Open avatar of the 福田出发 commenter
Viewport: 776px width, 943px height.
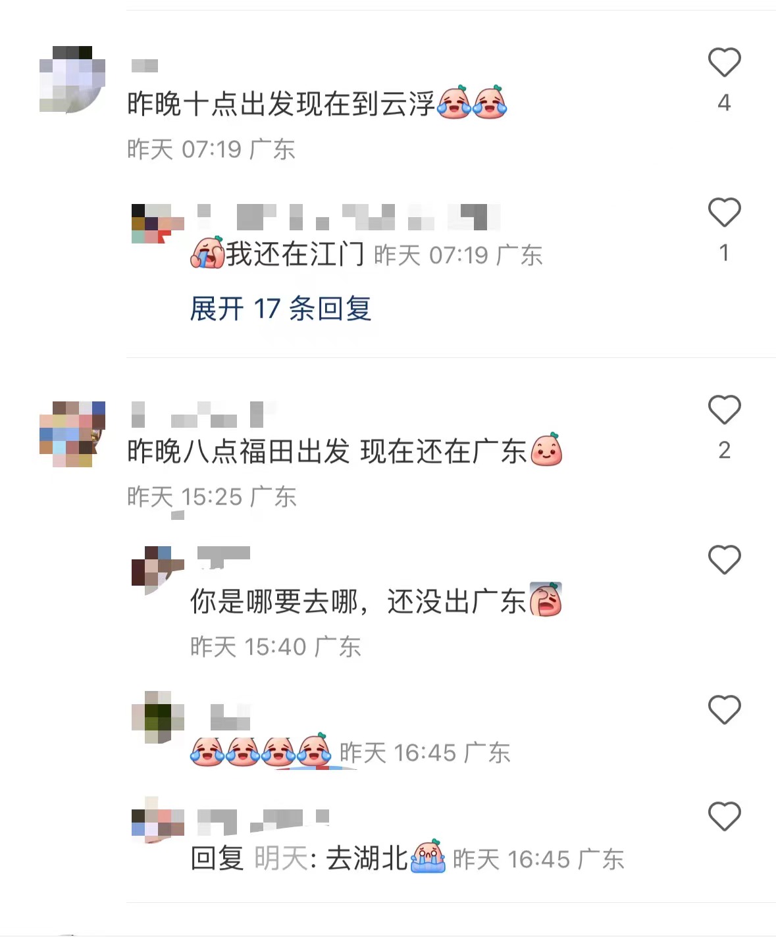click(72, 434)
